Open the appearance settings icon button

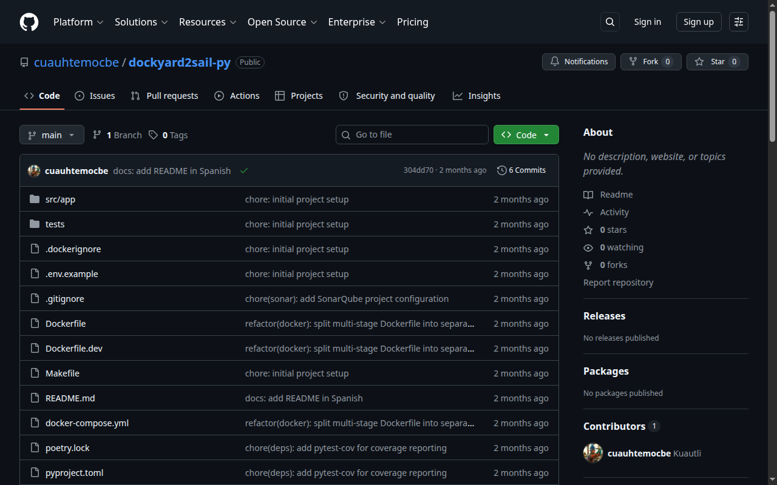point(739,22)
